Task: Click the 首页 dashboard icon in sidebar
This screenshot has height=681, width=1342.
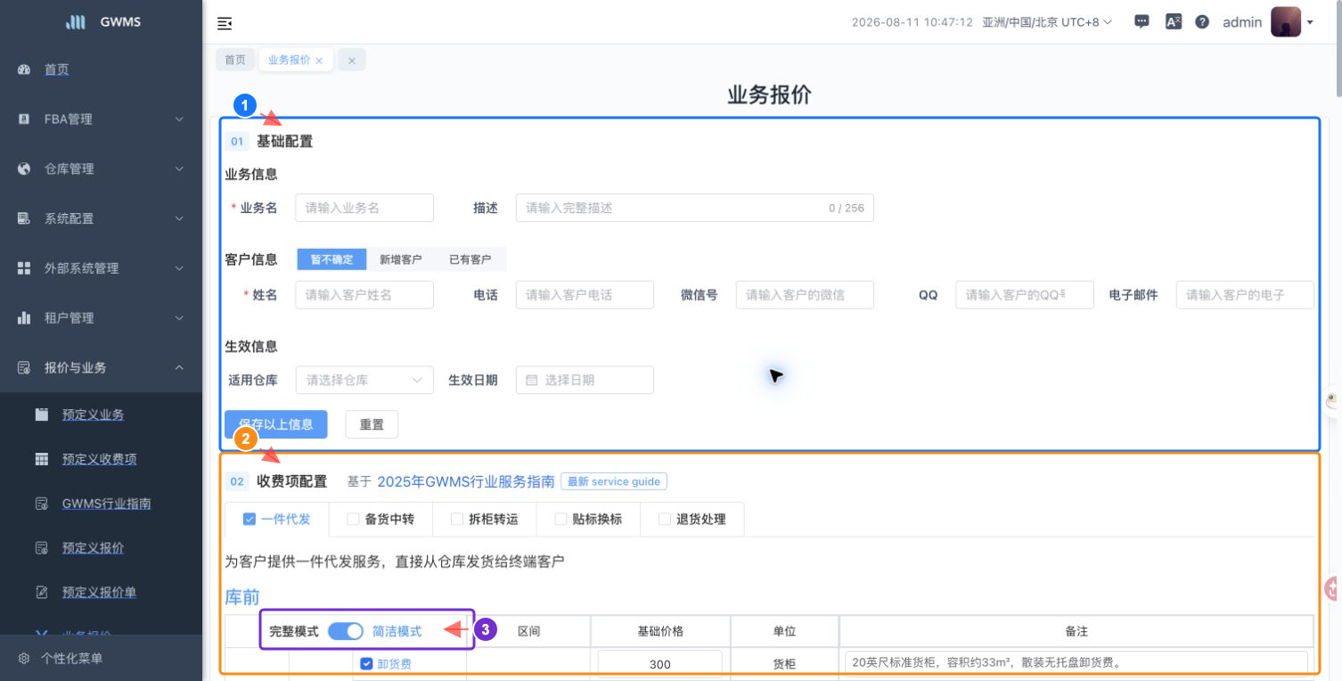Action: click(24, 69)
